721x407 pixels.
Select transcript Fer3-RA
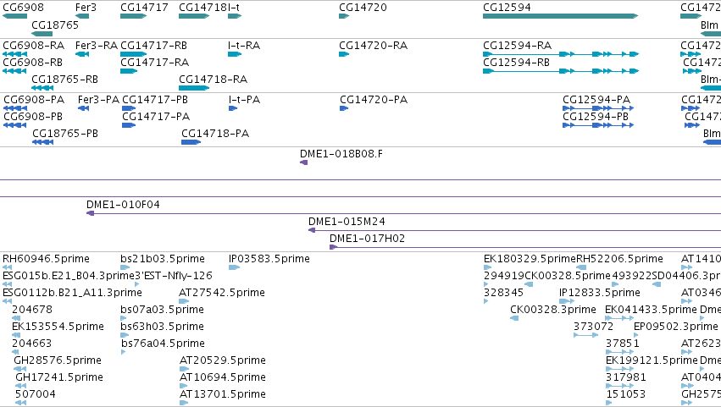click(x=97, y=46)
